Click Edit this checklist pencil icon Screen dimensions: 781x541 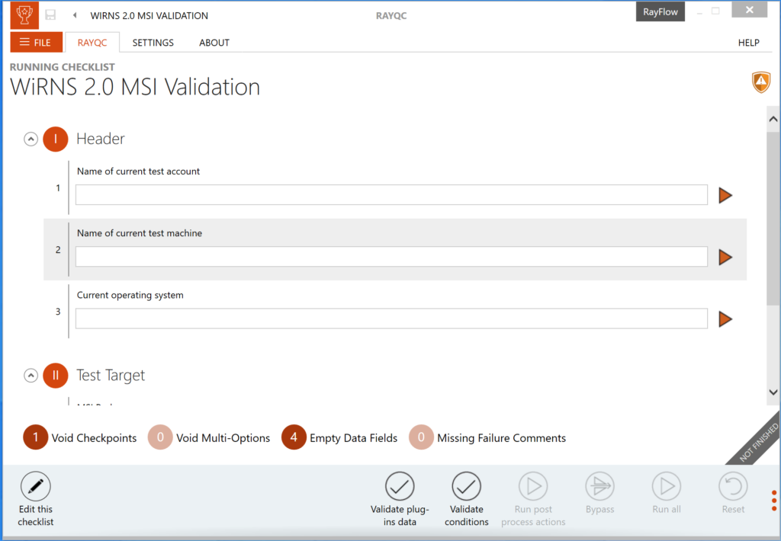(x=35, y=486)
